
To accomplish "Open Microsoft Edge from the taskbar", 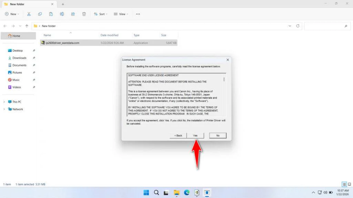I will 187,192.
